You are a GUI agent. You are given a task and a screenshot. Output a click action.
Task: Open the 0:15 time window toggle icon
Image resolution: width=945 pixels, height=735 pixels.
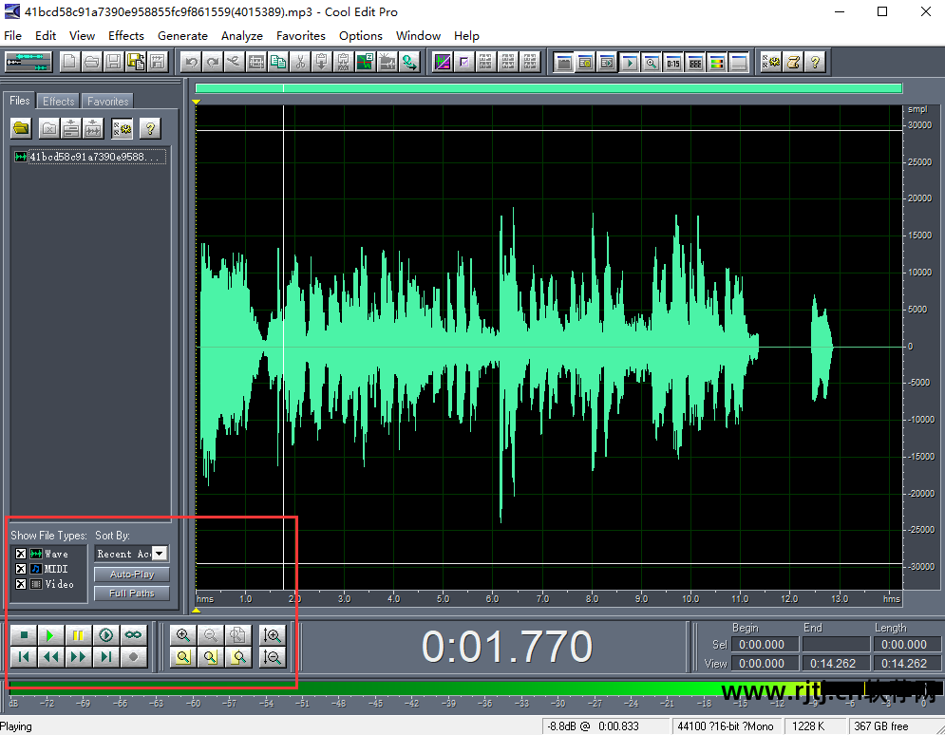[673, 62]
